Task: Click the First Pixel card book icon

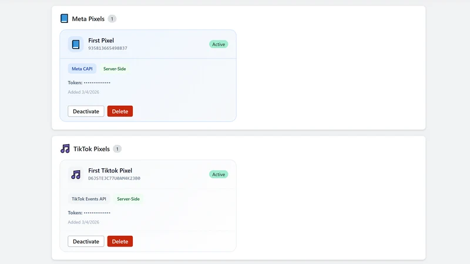Action: tap(76, 45)
